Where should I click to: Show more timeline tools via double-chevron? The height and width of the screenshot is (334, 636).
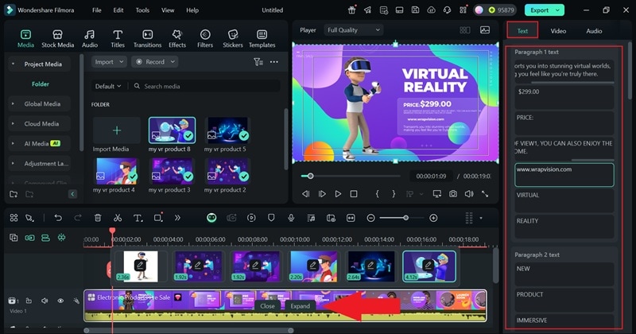177,218
